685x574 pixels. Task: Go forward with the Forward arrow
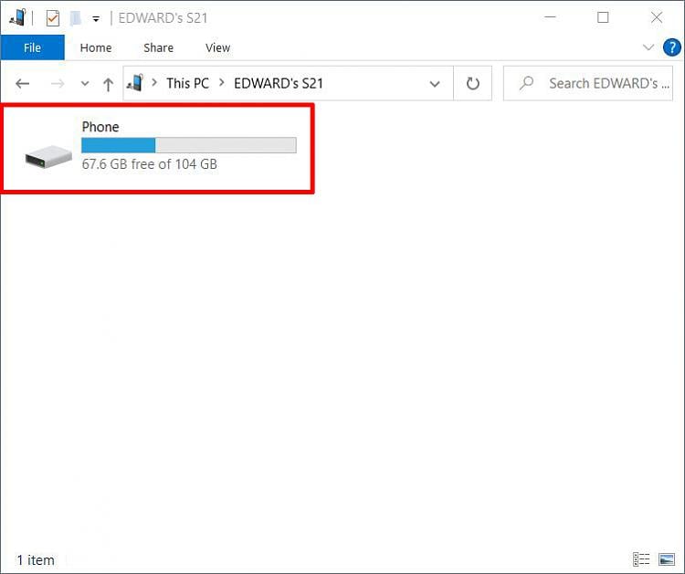58,83
